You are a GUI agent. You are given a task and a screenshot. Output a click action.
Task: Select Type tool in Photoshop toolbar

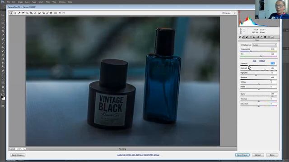3,75
